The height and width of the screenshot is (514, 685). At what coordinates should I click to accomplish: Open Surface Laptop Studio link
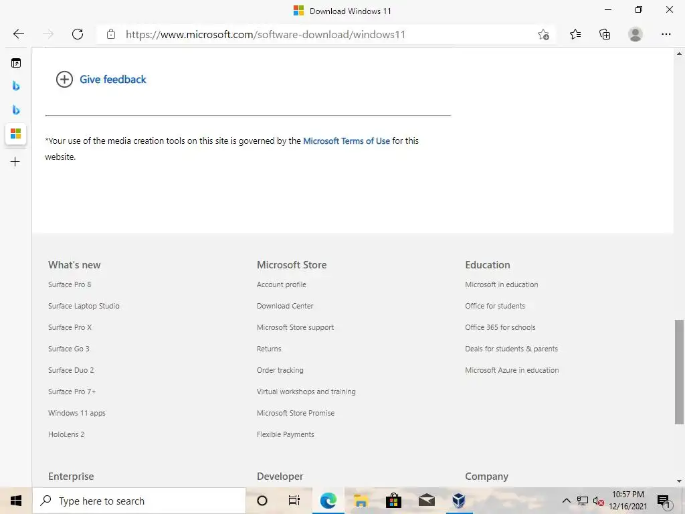click(x=84, y=306)
